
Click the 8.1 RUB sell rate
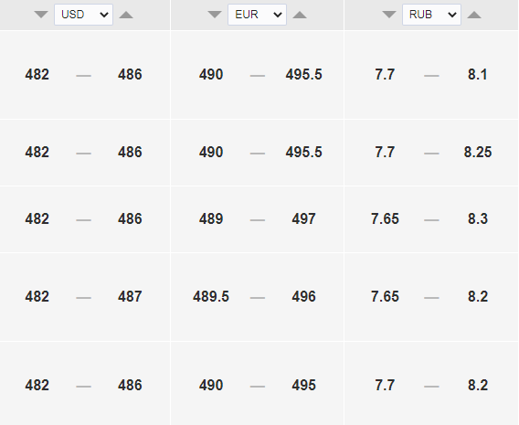pos(478,74)
